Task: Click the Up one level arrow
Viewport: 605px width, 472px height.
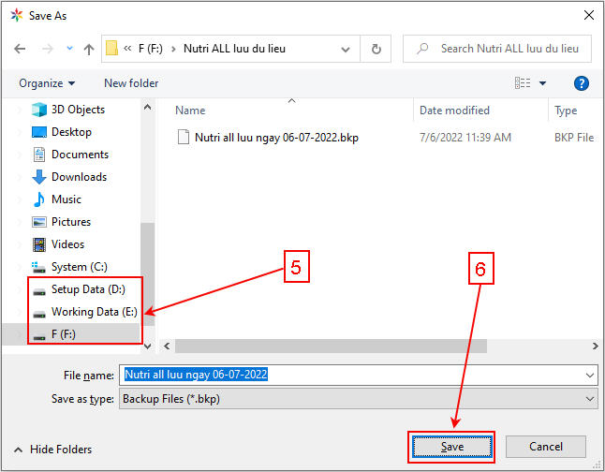Action: (89, 49)
